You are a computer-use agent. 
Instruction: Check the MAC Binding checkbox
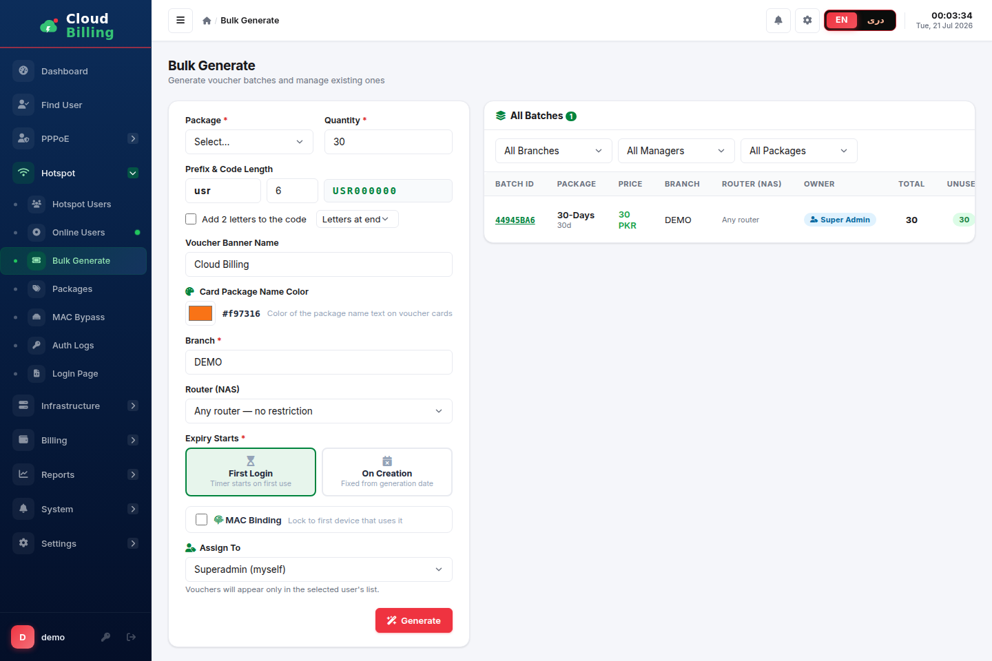[201, 519]
